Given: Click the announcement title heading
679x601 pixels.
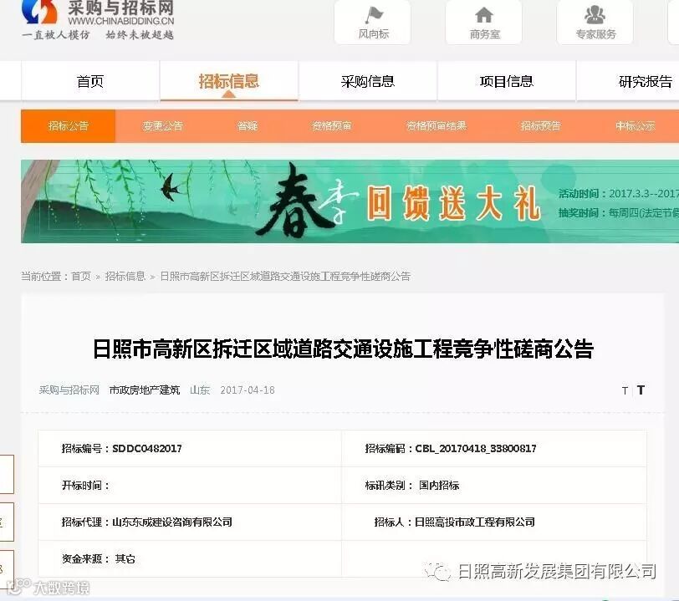Looking at the screenshot, I should 343,349.
